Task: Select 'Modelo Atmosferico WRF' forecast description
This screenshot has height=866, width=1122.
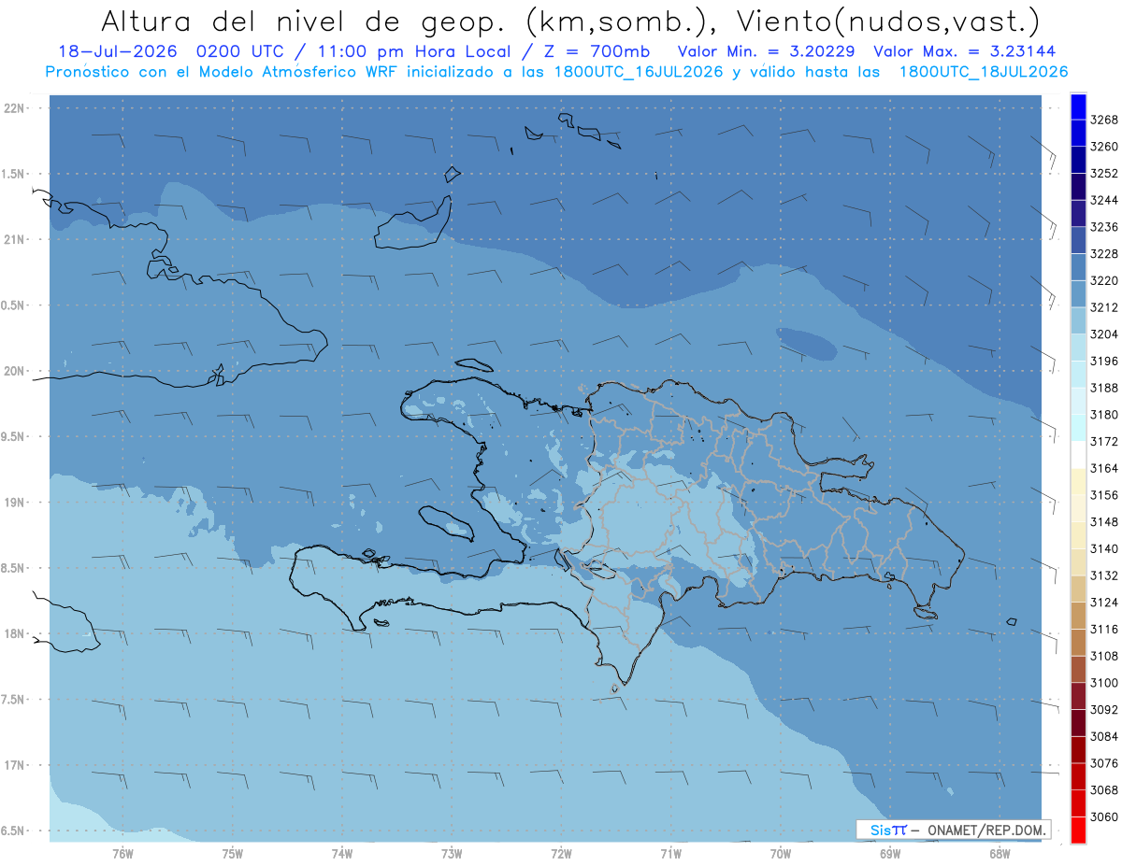Action: (298, 72)
